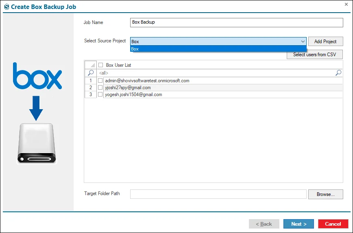353x233 pixels.
Task: Click the Box User List column header
Action: point(119,65)
